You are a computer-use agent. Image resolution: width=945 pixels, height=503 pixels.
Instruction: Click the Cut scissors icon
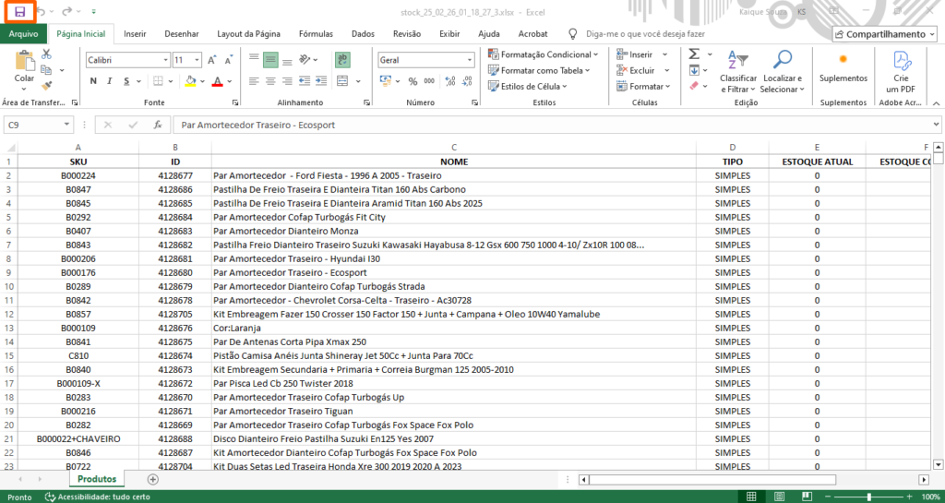[x=46, y=54]
